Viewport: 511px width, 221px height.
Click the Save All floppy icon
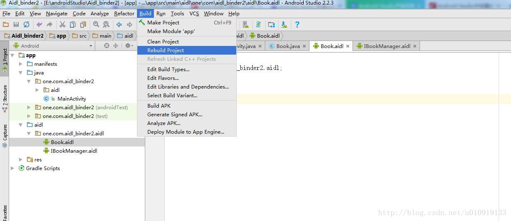point(16,24)
